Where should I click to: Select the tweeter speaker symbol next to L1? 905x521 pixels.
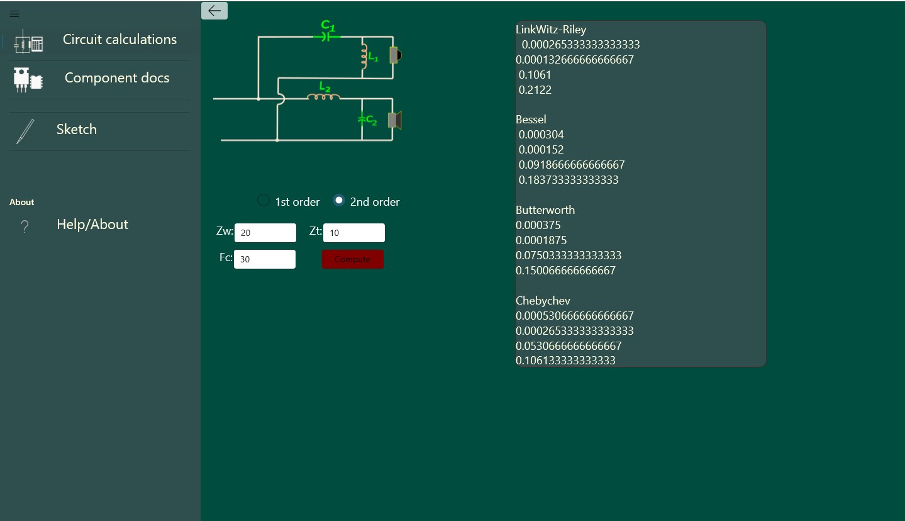pyautogui.click(x=394, y=55)
